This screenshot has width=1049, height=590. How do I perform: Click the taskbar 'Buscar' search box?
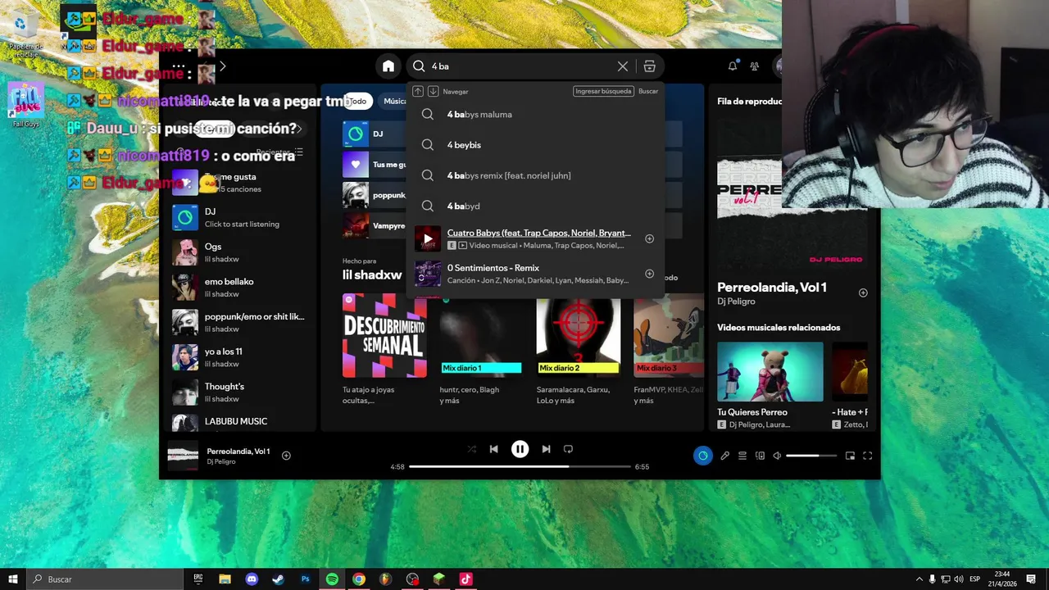[x=104, y=579]
